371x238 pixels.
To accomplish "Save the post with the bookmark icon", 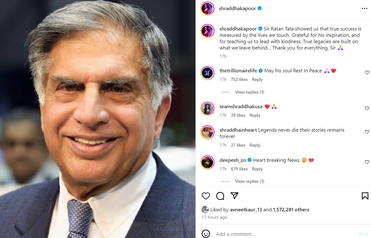I will point(365,196).
